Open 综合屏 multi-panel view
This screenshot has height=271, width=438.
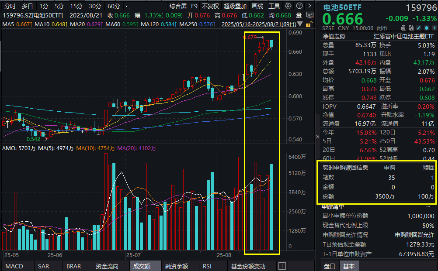[178, 6]
